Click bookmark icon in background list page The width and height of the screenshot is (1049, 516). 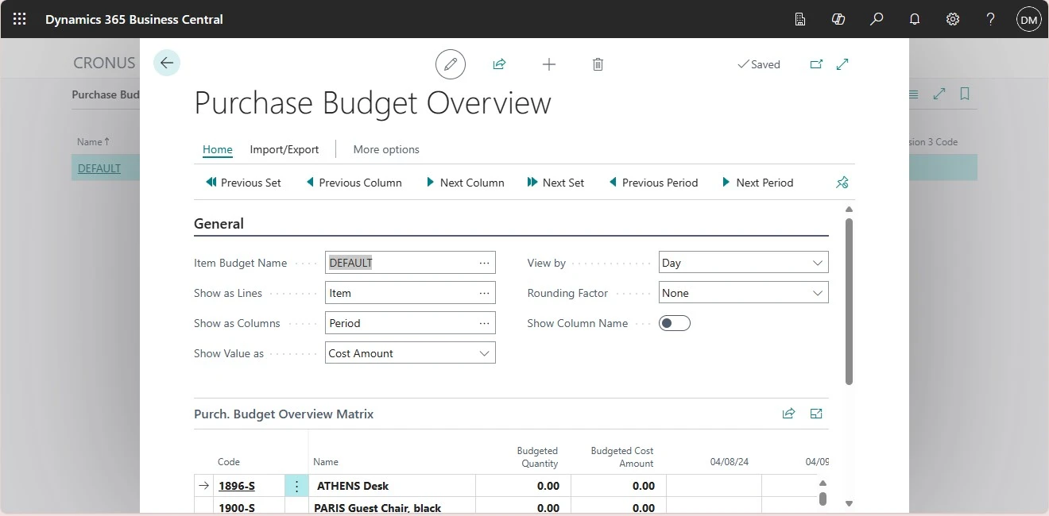tap(965, 94)
